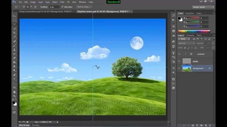Open the Color panel flyout menu

214,13
